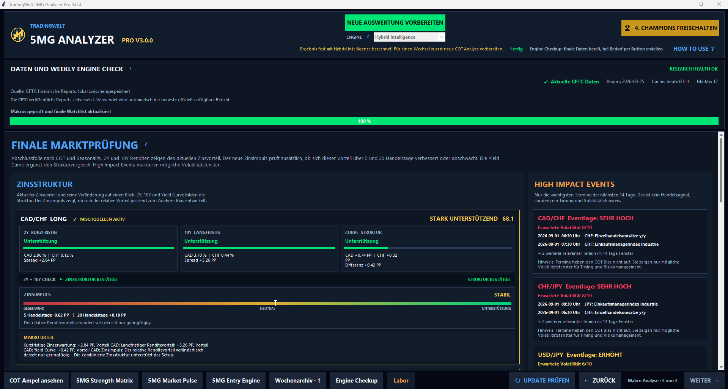Open Engine Checkup tab
Viewport: 728px width, 389px height.
[357, 381]
